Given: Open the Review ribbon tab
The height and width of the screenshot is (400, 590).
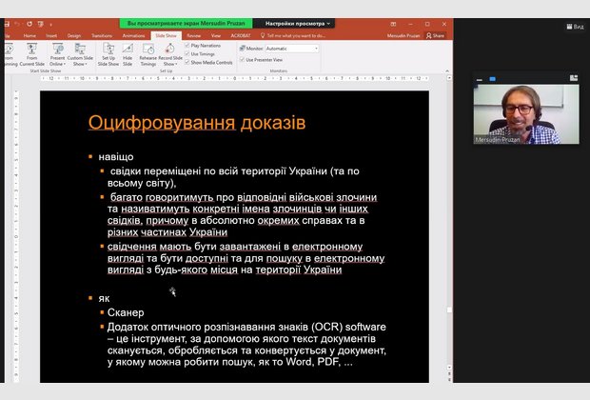Looking at the screenshot, I should point(193,35).
